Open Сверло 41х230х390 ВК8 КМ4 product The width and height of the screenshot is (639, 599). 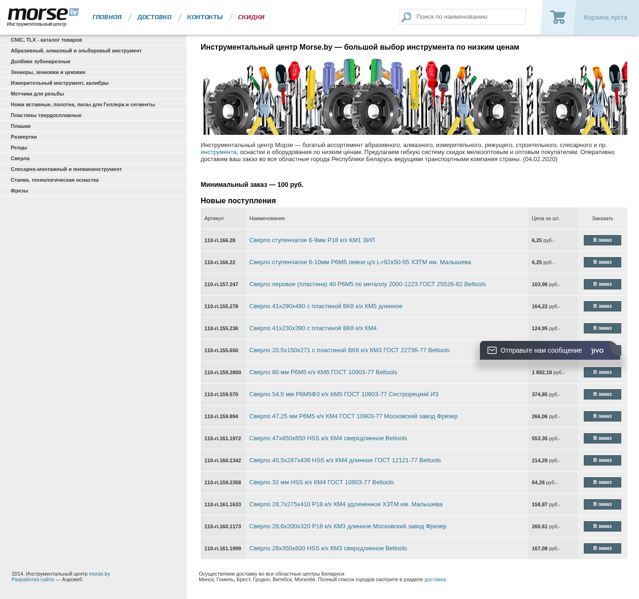click(313, 328)
